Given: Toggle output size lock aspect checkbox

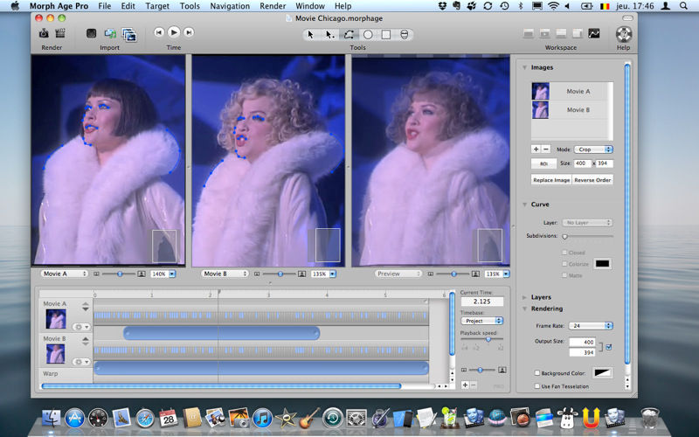Looking at the screenshot, I should [x=609, y=347].
